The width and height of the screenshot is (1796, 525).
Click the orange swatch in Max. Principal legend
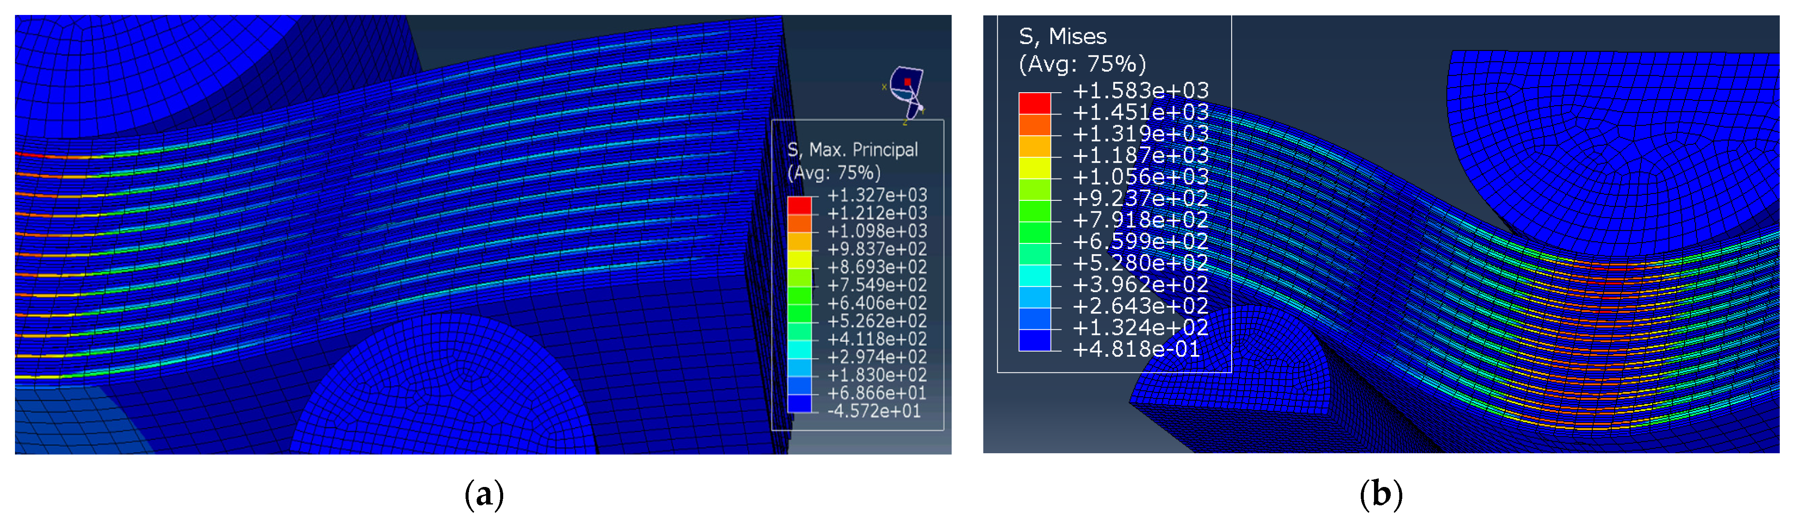pos(799,223)
